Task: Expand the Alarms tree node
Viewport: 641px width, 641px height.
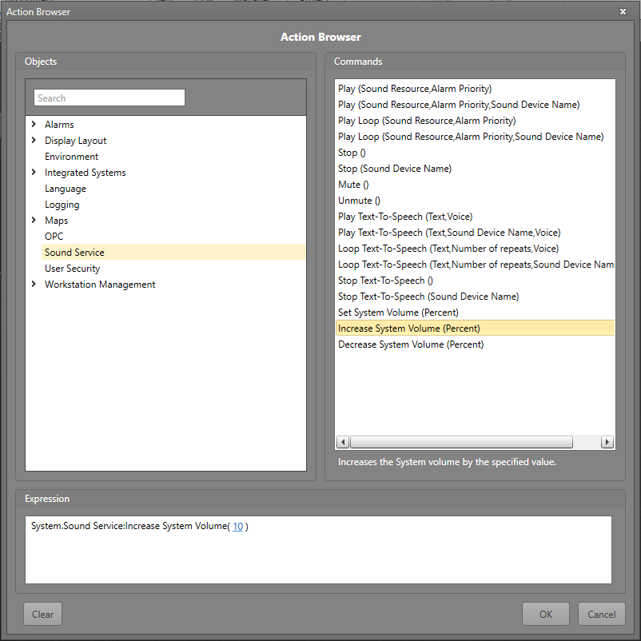Action: 34,125
